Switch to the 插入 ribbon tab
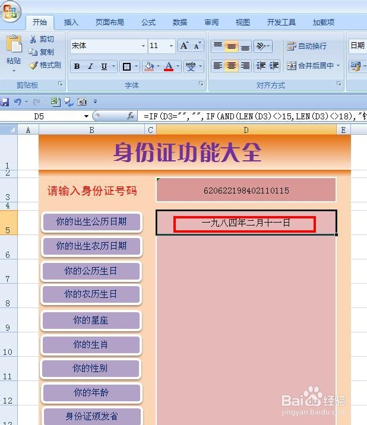This screenshot has width=367, height=425. point(71,22)
